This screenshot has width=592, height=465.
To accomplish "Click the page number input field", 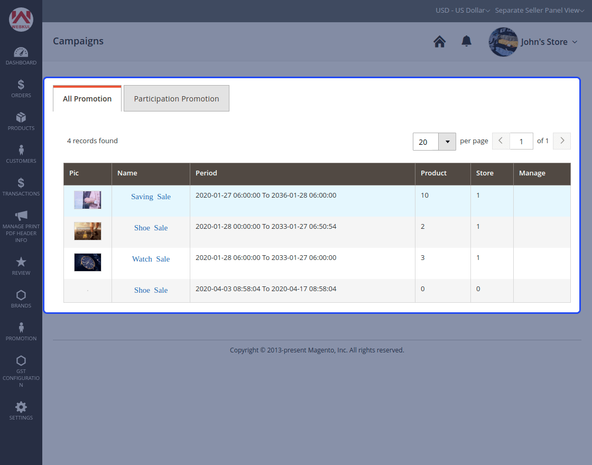I will 521,141.
